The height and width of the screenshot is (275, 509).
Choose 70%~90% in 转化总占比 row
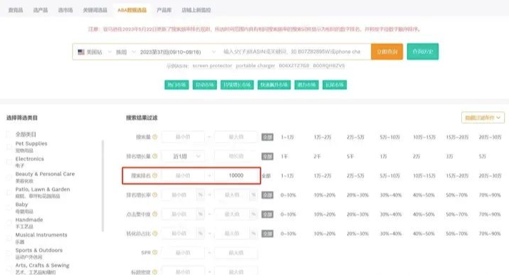[490, 234]
